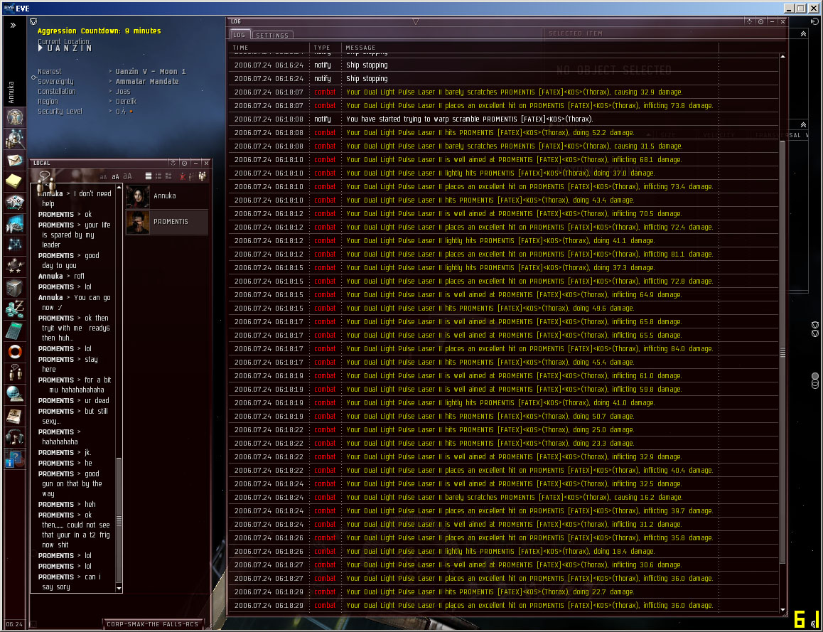This screenshot has width=823, height=632.
Task: Click the group of people icon in Local header
Action: click(202, 176)
